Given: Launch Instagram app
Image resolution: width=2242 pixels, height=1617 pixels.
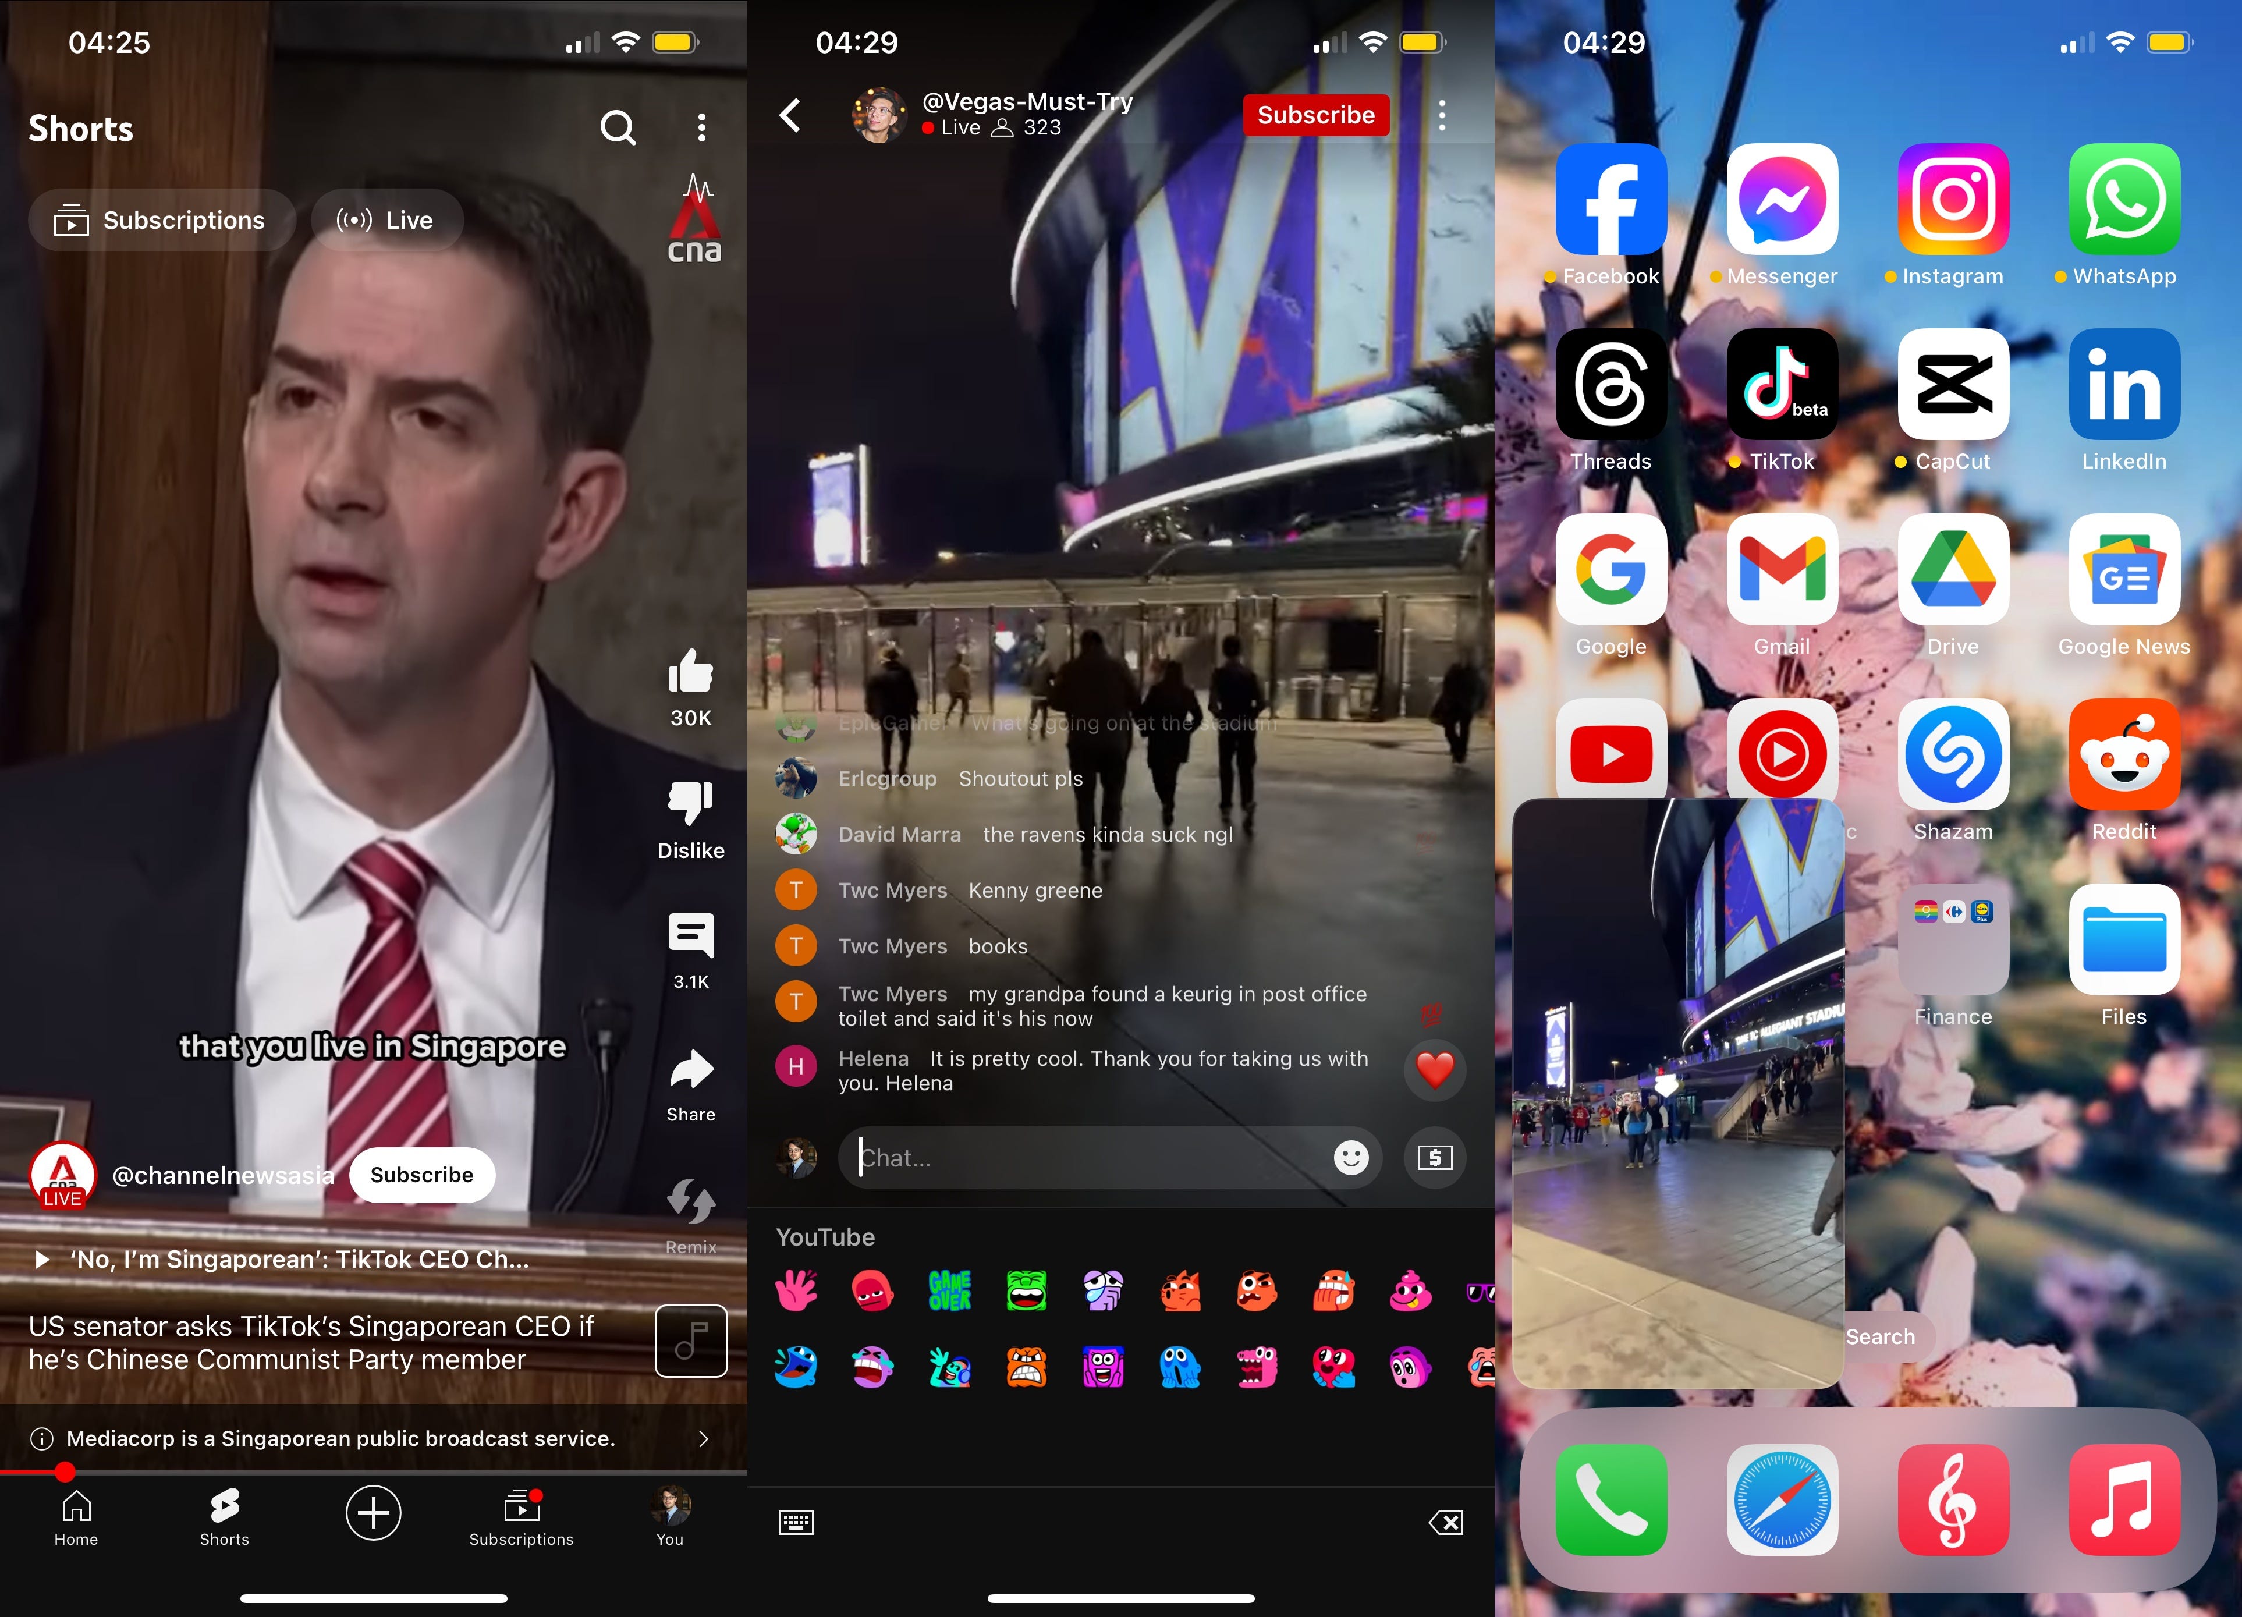Looking at the screenshot, I should tap(1953, 200).
